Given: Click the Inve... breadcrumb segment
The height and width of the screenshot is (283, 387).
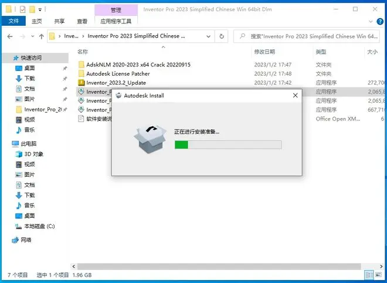Looking at the screenshot, I should (71, 36).
